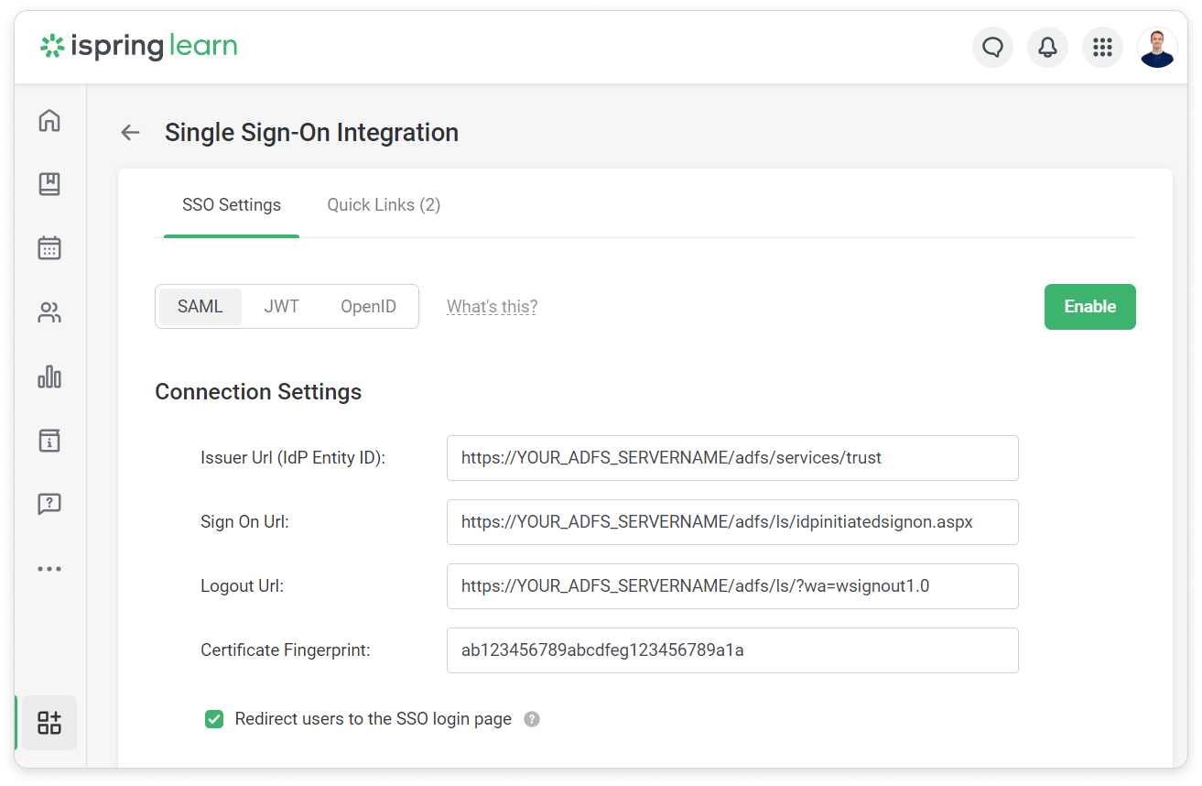Open the messages chat bubble icon
The height and width of the screenshot is (786, 1202).
992,47
